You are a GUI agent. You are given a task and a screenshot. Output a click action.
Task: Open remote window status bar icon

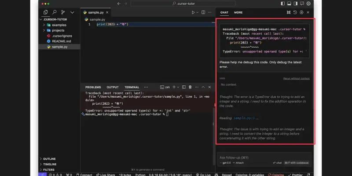point(42,174)
